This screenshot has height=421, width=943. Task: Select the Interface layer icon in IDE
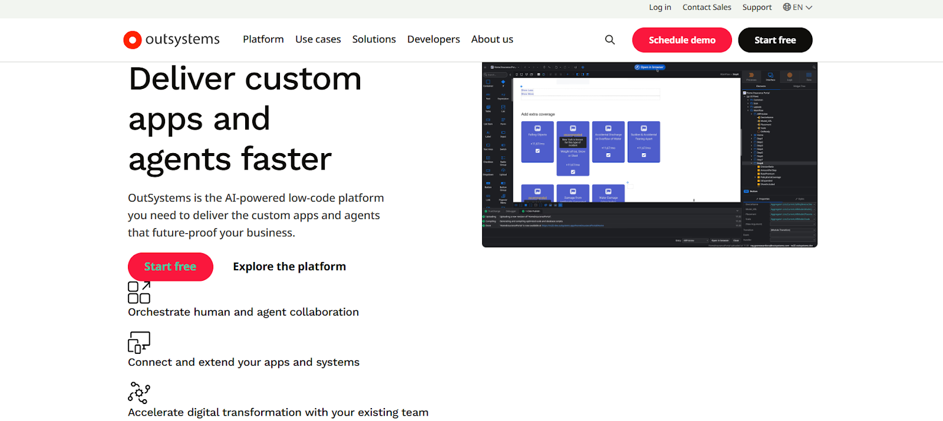tap(770, 76)
